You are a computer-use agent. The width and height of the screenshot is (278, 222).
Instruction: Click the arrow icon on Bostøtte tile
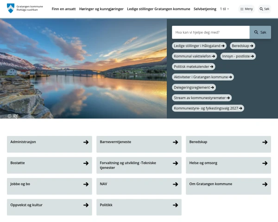86,163
